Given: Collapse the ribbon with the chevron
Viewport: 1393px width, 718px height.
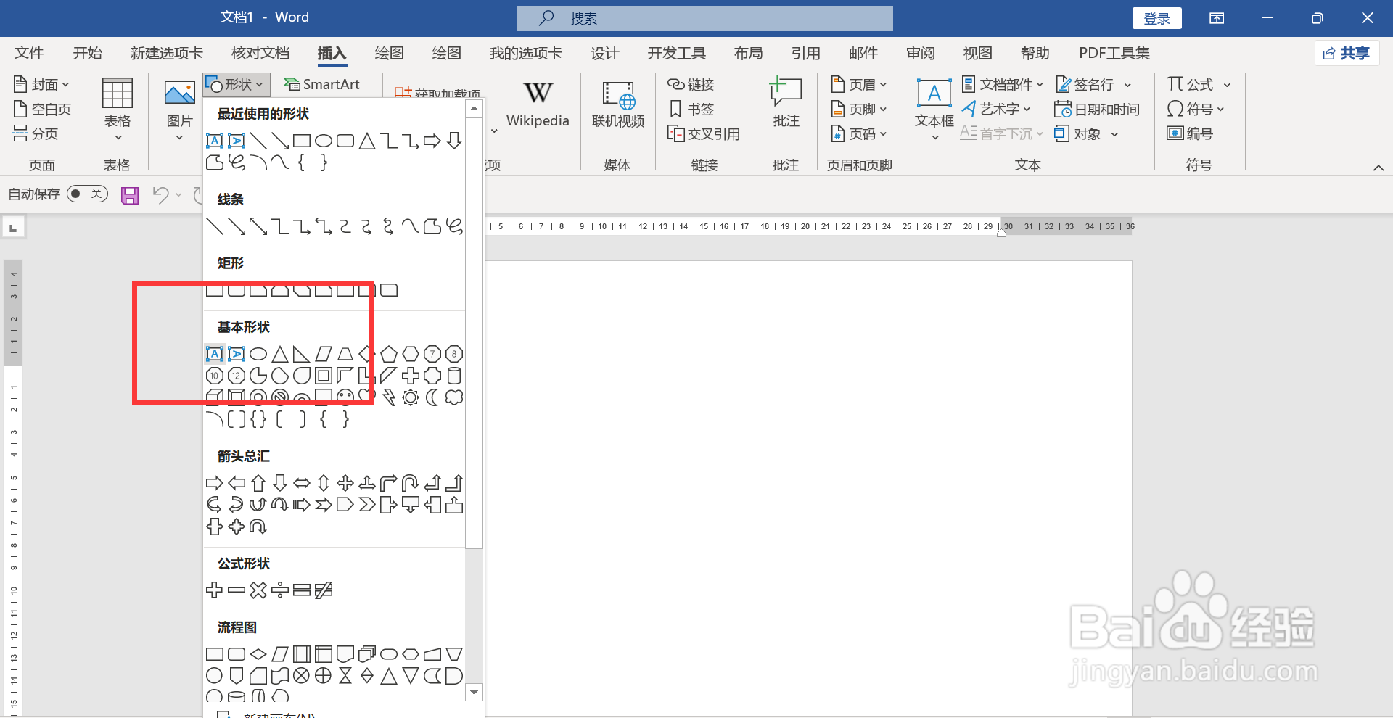Looking at the screenshot, I should click(1378, 168).
